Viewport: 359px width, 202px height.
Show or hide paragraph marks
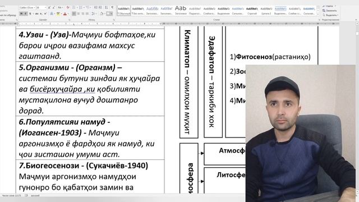point(112,7)
